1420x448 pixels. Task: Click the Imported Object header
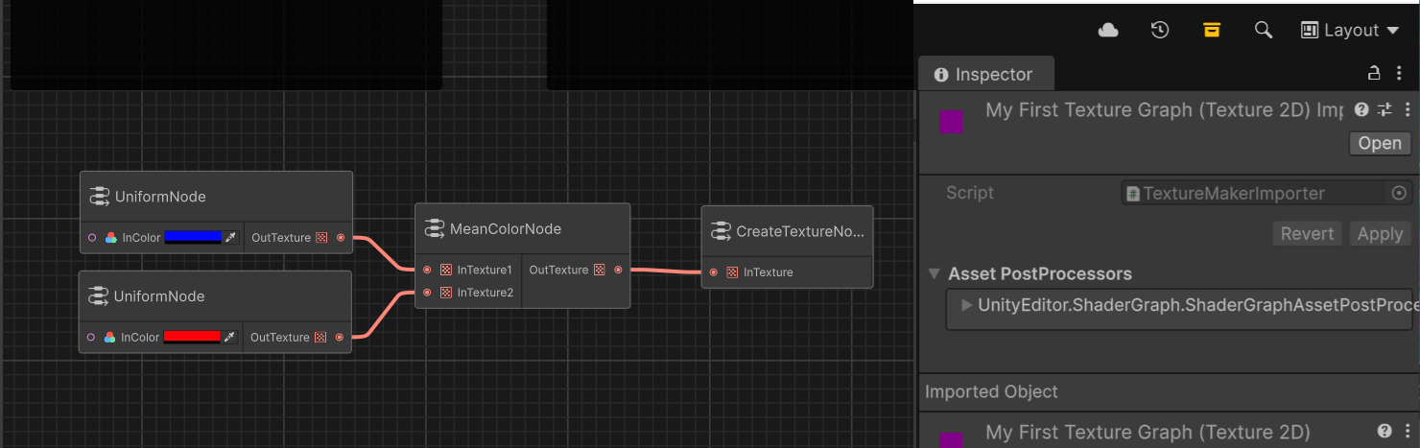[991, 391]
